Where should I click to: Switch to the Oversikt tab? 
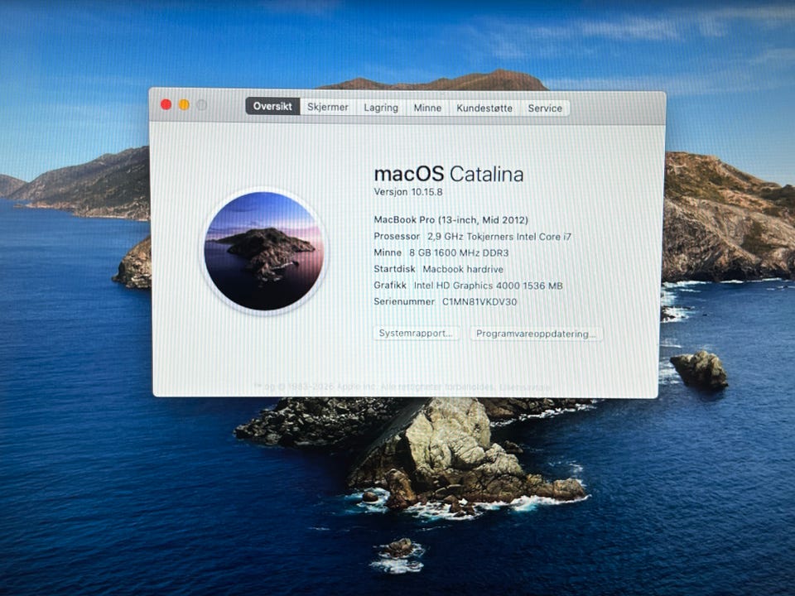click(x=272, y=107)
